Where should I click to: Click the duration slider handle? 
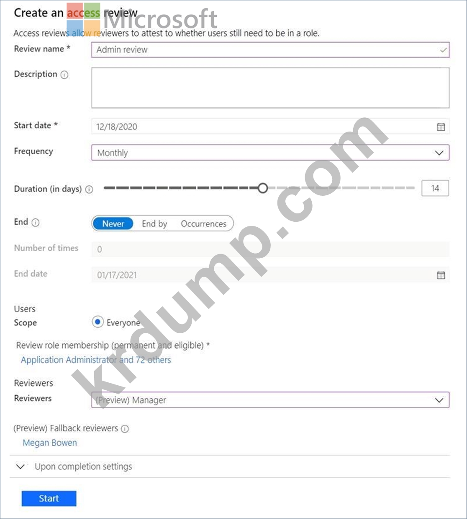pyautogui.click(x=262, y=188)
